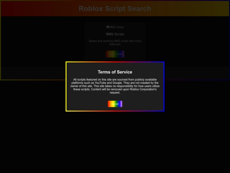Click the terms paragraph starting "All scripts featured"
The height and width of the screenshot is (173, 230).
tap(115, 86)
